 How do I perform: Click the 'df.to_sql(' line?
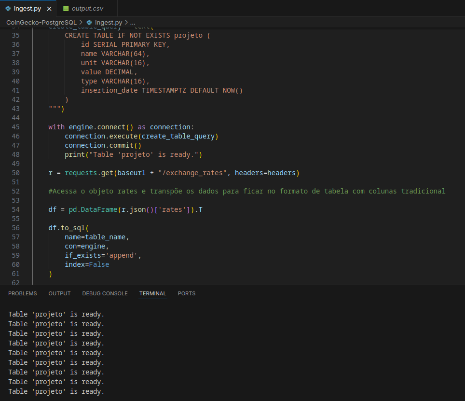[68, 228]
